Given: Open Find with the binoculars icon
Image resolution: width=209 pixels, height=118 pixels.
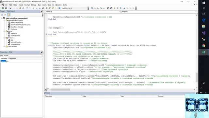Looking at the screenshot, I should pyautogui.click(x=23, y=8).
